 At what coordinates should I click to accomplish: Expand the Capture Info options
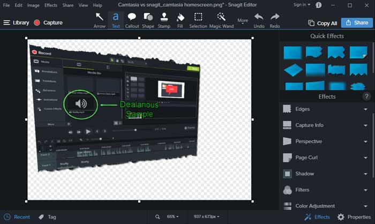click(x=366, y=125)
